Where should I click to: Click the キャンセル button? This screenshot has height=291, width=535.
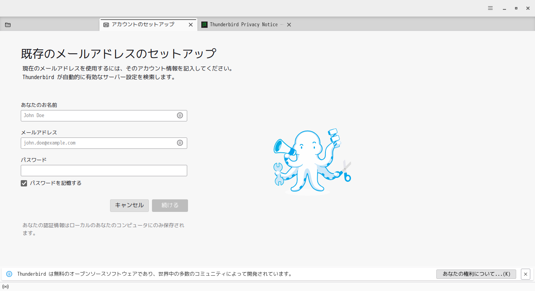(129, 205)
